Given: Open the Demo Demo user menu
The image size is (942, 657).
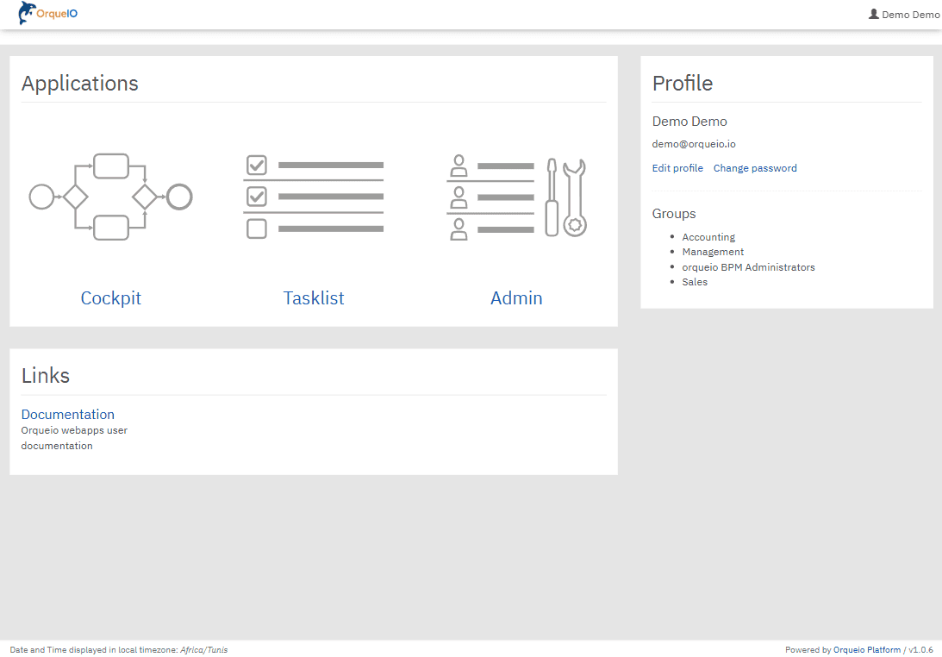Looking at the screenshot, I should point(904,15).
